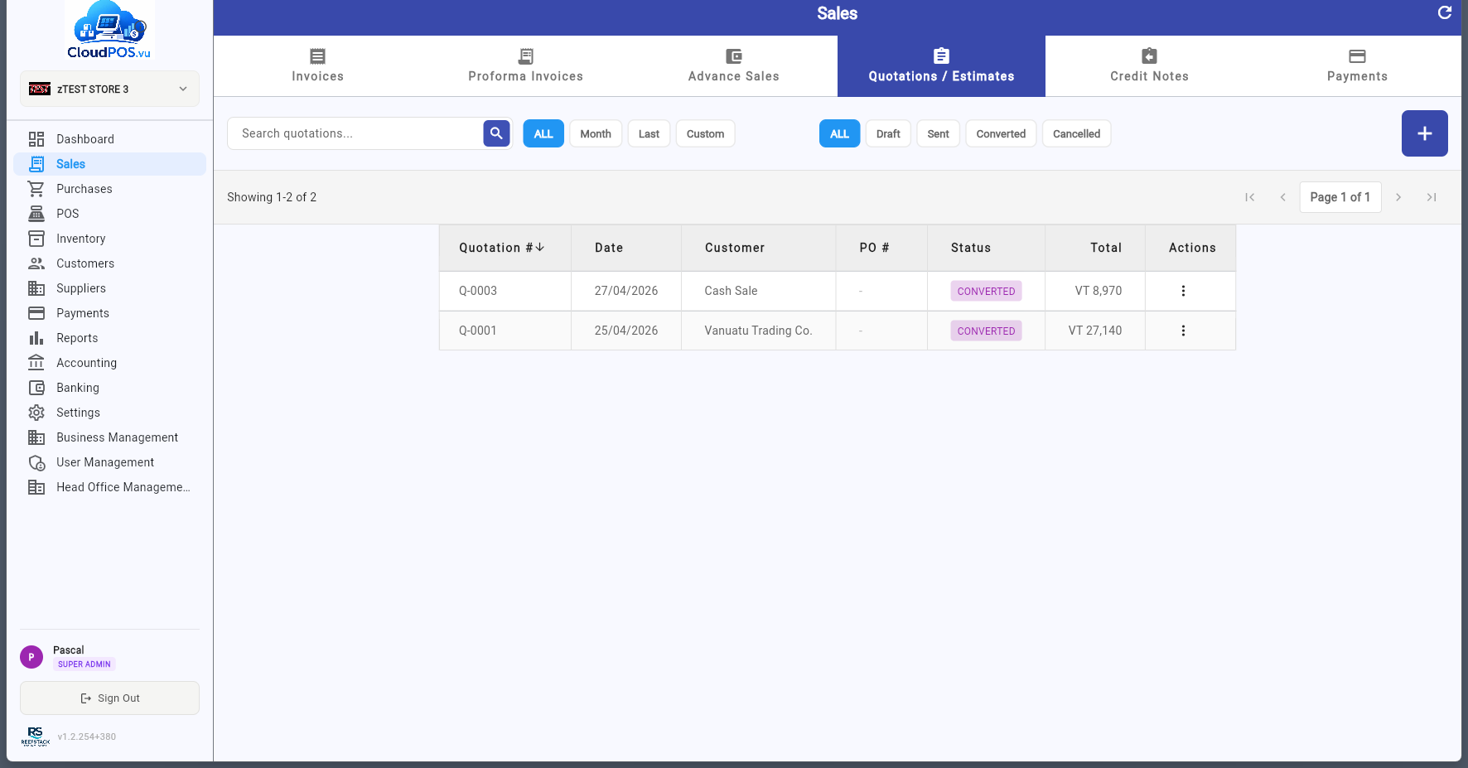This screenshot has height=768, width=1468.
Task: Expand the zTEST STORE 3 store selector
Action: click(x=109, y=89)
